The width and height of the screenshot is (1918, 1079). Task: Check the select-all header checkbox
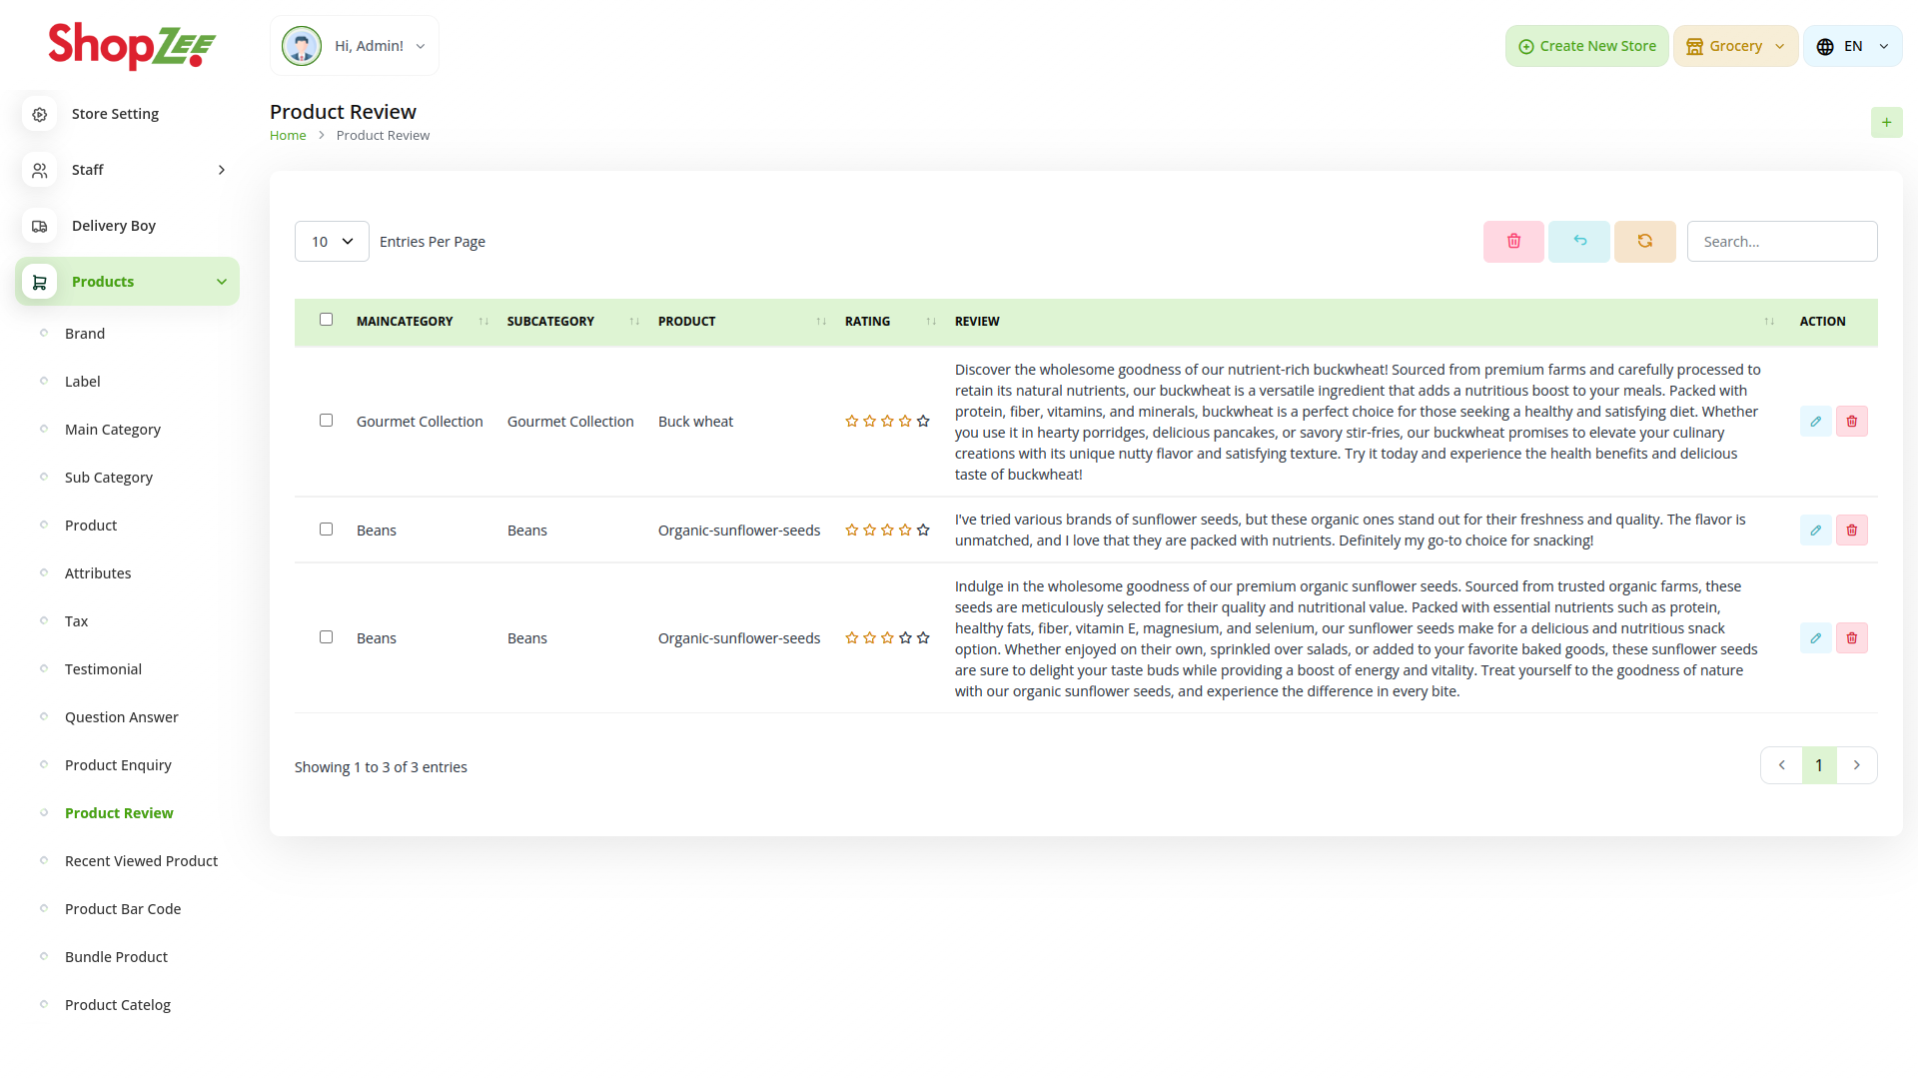coord(326,320)
